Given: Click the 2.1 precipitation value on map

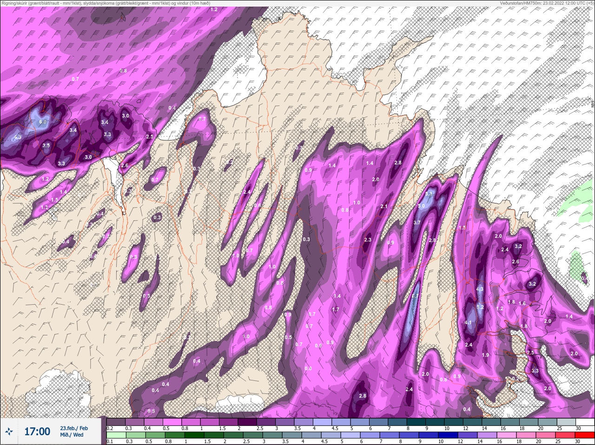Looking at the screenshot, I should (x=384, y=206).
